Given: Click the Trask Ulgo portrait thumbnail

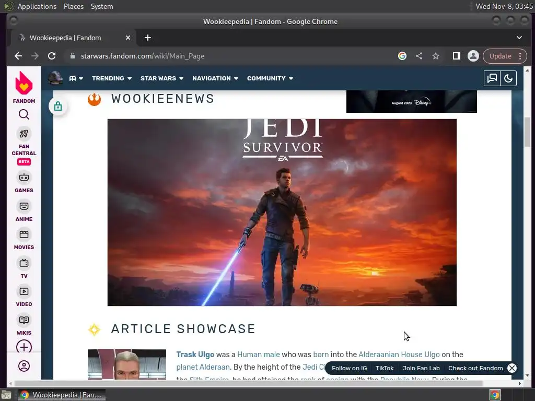Looking at the screenshot, I should [x=126, y=364].
